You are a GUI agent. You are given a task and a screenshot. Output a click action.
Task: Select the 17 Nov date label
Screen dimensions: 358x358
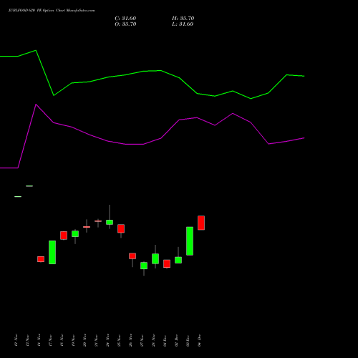click(x=50, y=340)
